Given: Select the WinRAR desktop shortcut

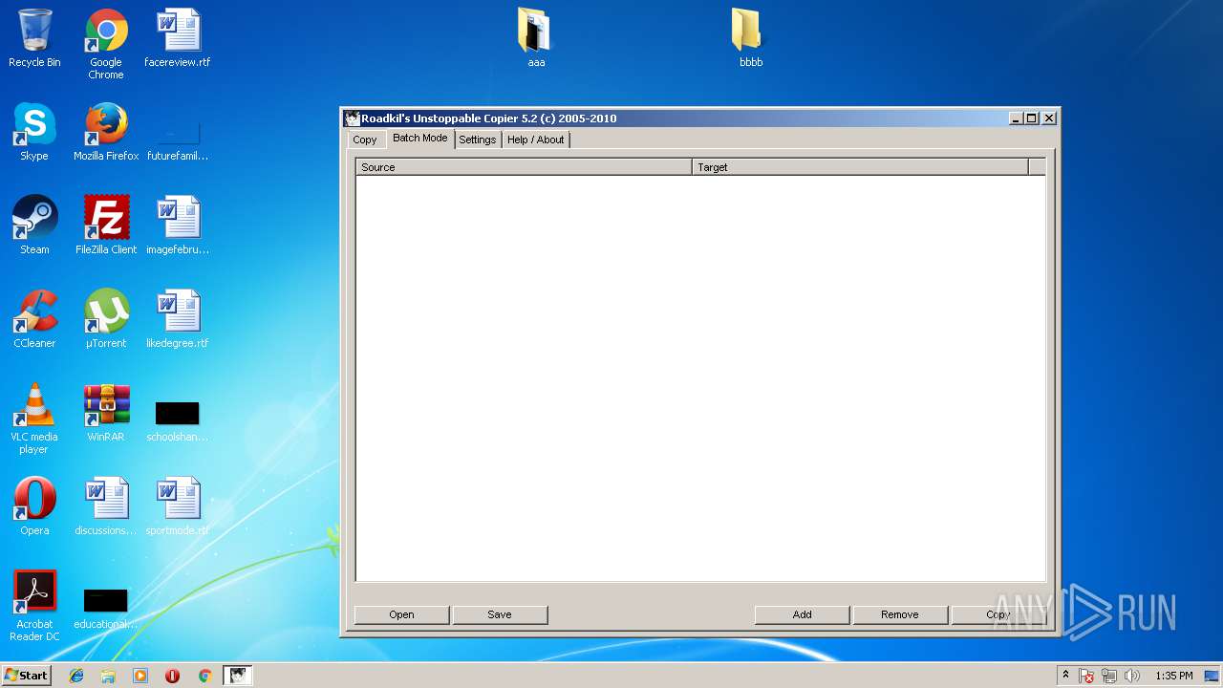Looking at the screenshot, I should (106, 413).
